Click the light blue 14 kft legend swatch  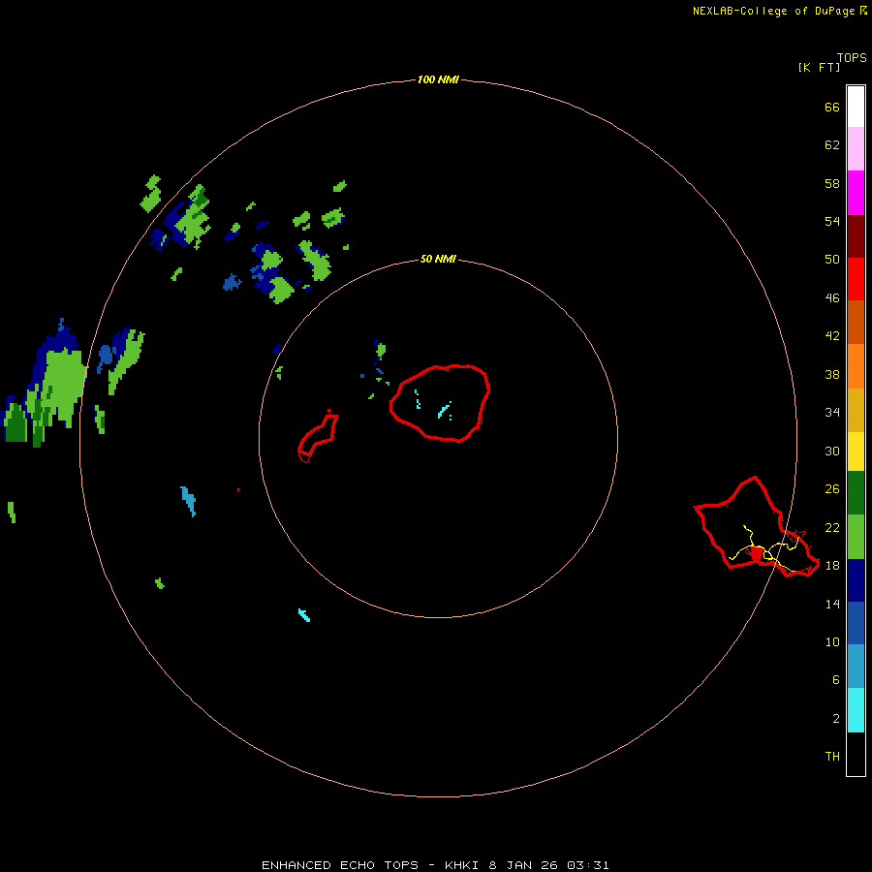pyautogui.click(x=856, y=667)
